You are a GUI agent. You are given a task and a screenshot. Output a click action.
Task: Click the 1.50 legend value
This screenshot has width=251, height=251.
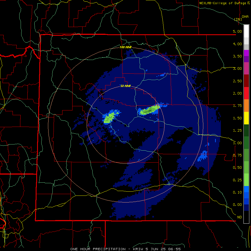click(237, 118)
